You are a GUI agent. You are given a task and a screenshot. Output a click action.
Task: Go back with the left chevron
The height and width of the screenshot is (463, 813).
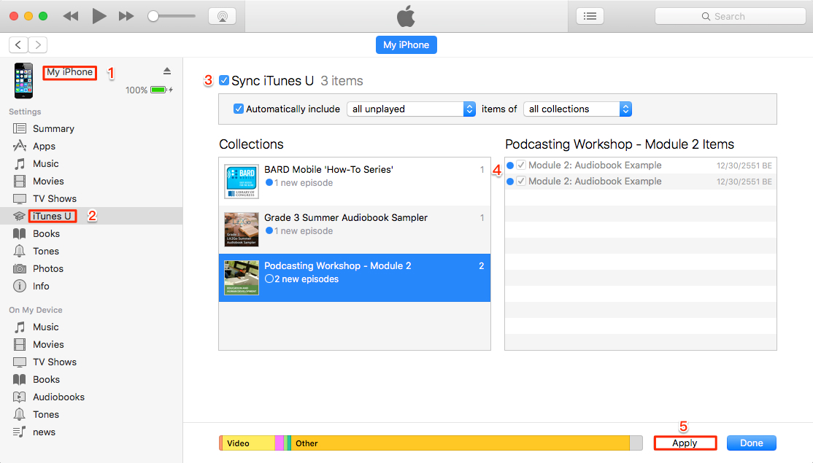[19, 45]
